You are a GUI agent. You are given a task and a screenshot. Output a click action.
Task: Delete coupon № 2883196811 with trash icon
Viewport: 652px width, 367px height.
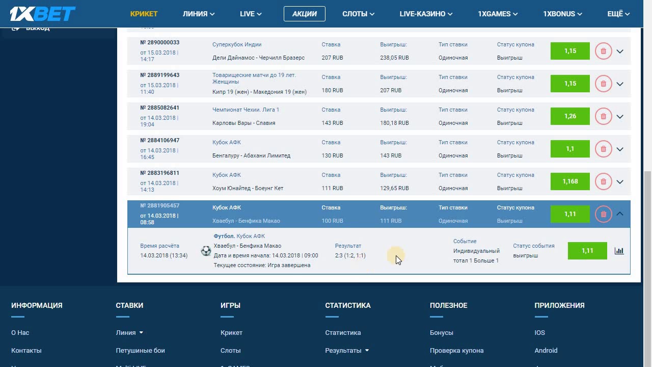[x=604, y=181]
